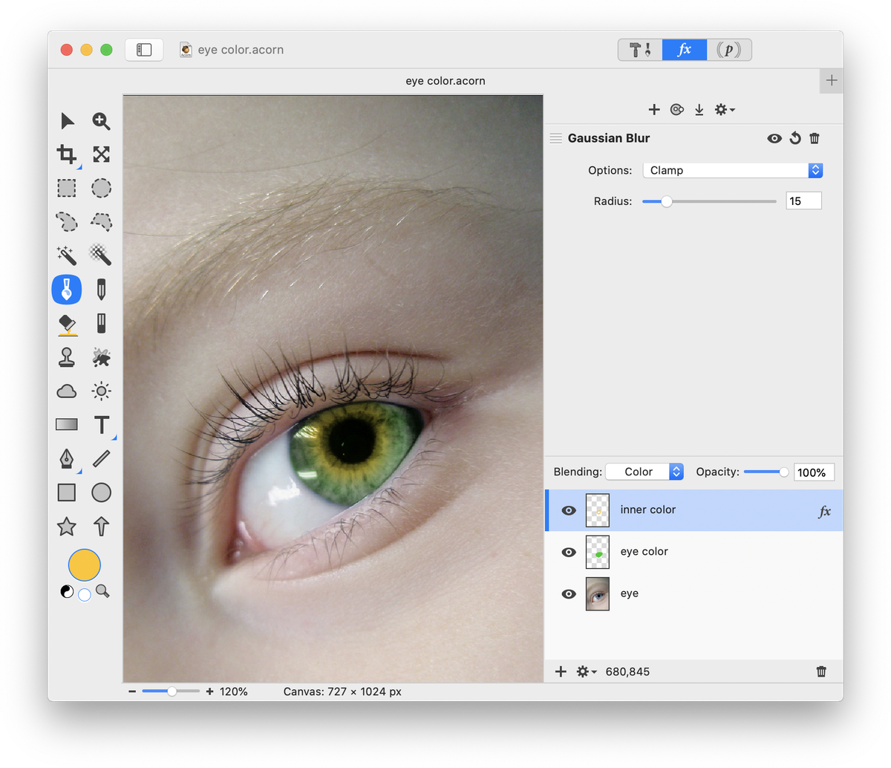Viewport: 891px width, 768px height.
Task: Select the Move arrow tool
Action: click(67, 120)
